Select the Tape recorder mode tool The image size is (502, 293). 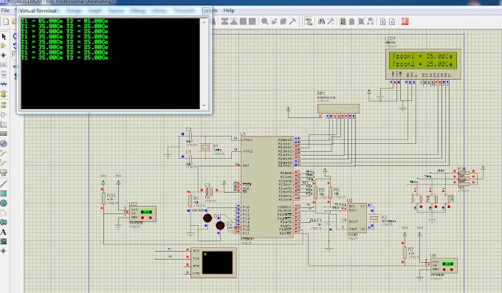pyautogui.click(x=4, y=134)
